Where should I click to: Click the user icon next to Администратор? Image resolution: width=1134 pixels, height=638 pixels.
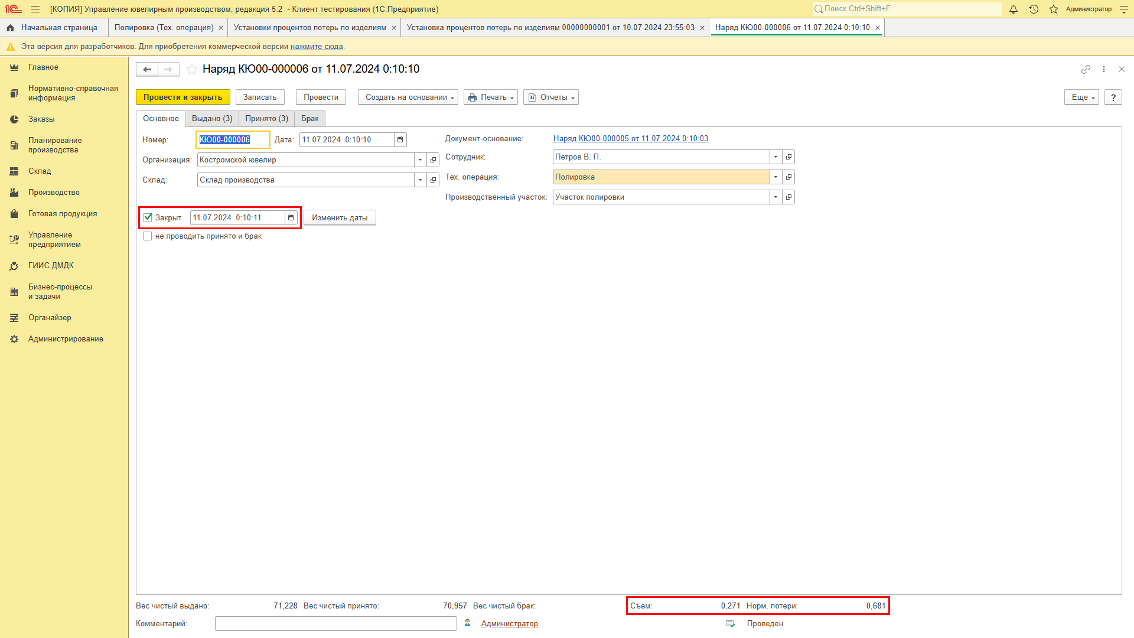468,623
